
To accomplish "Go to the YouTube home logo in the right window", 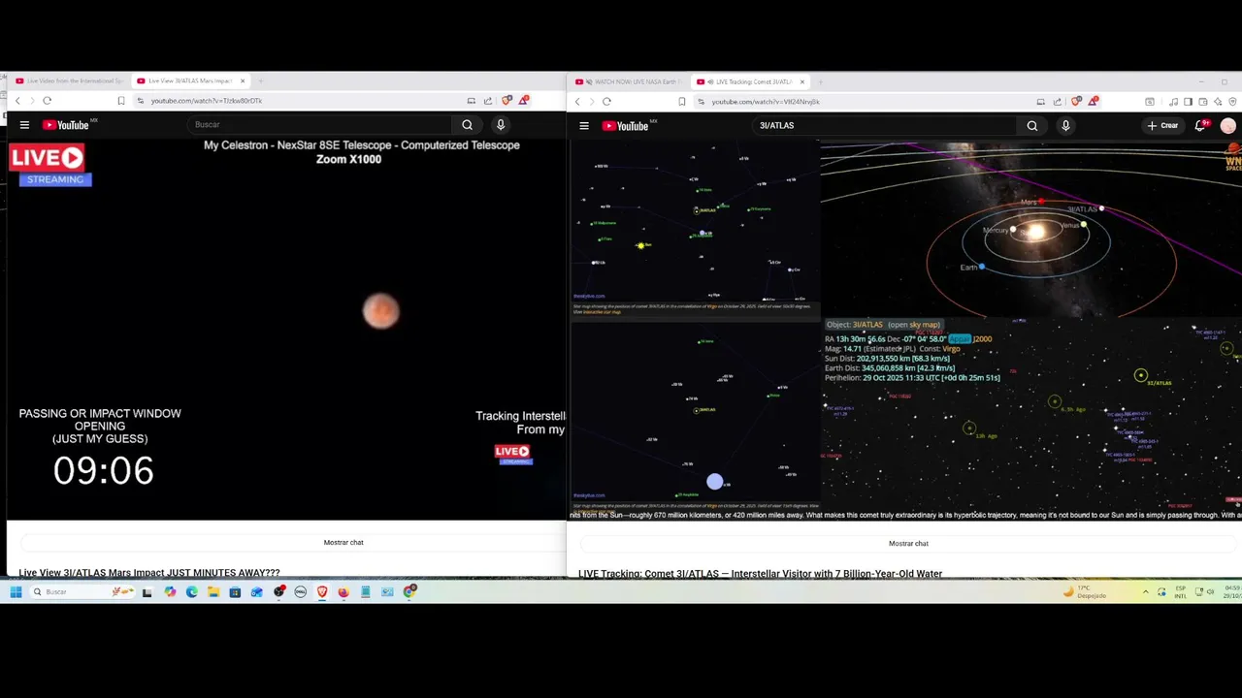I will [x=626, y=125].
